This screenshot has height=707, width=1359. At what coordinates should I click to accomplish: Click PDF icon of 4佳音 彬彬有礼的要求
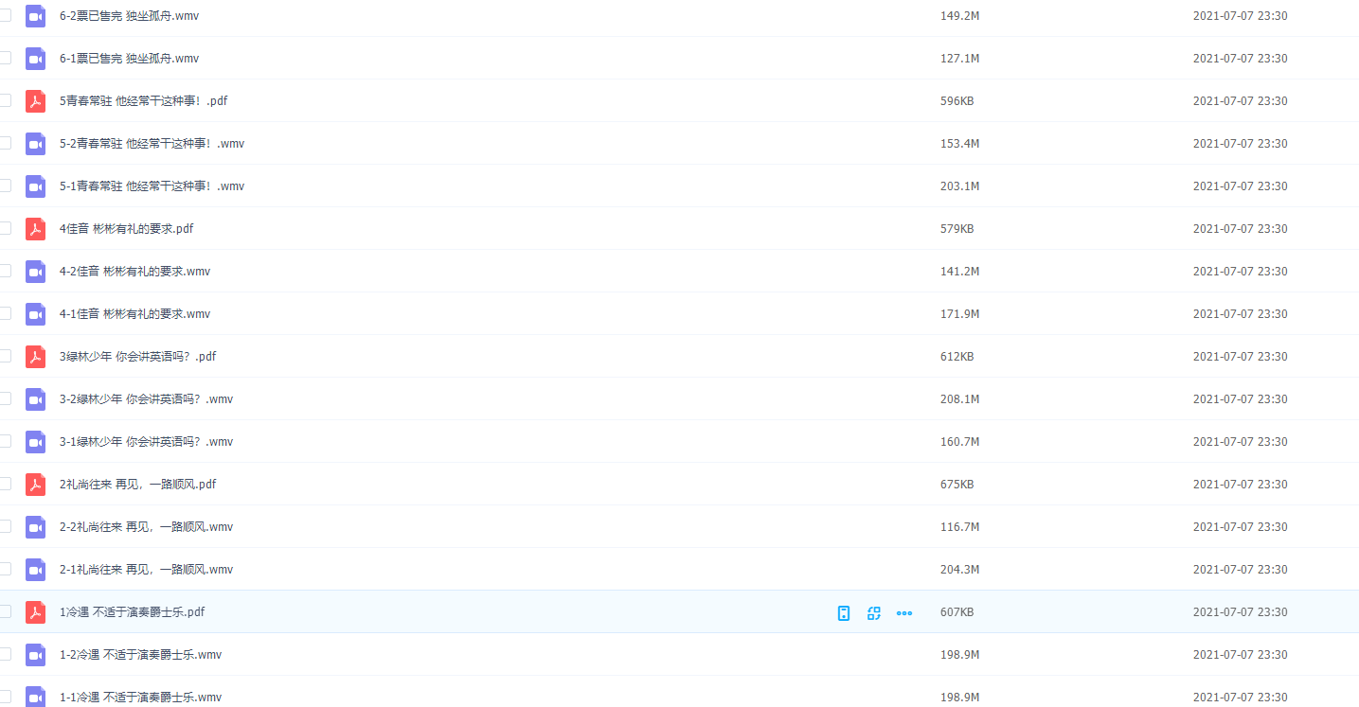click(x=35, y=229)
